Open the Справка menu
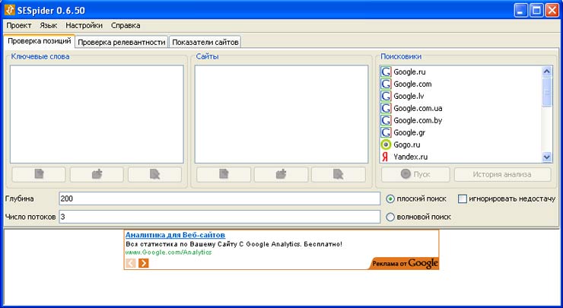This screenshot has width=563, height=308. coord(126,26)
